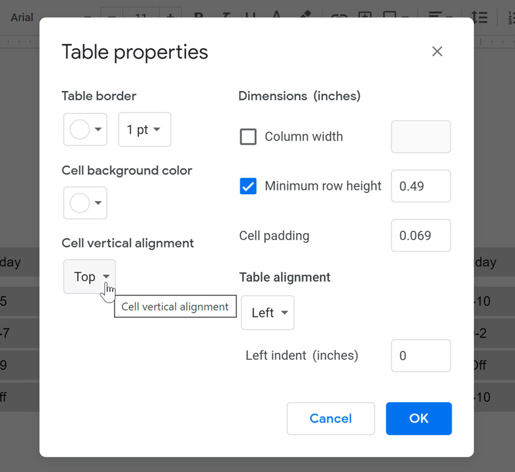Open the Cell vertical alignment dropdown set to Top

89,276
